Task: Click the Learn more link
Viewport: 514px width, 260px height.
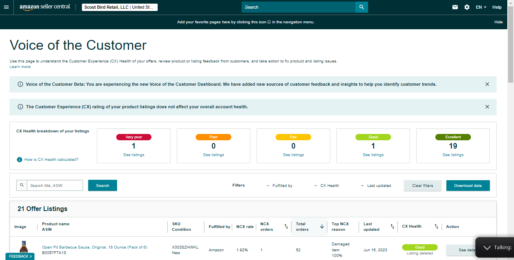Action: [x=20, y=67]
